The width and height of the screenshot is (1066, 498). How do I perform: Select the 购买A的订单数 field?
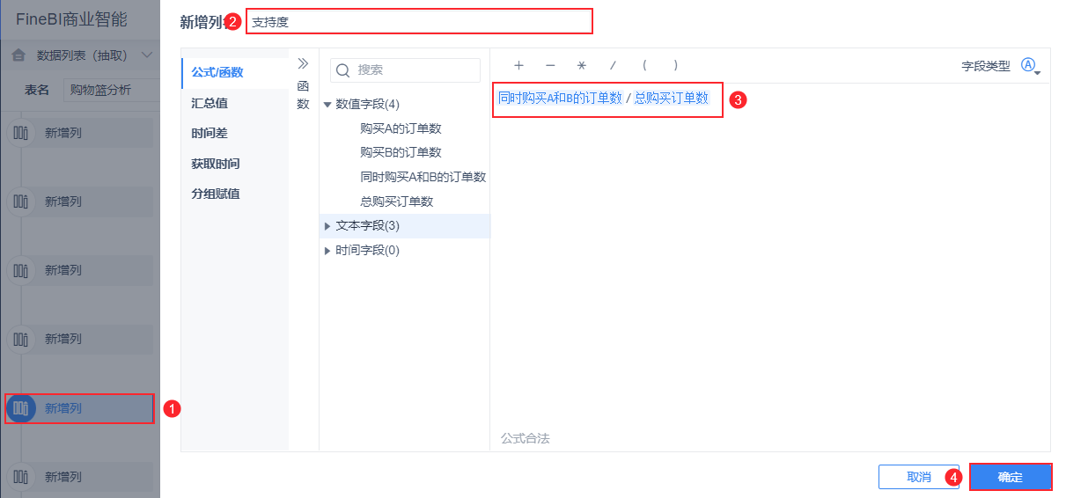point(401,128)
